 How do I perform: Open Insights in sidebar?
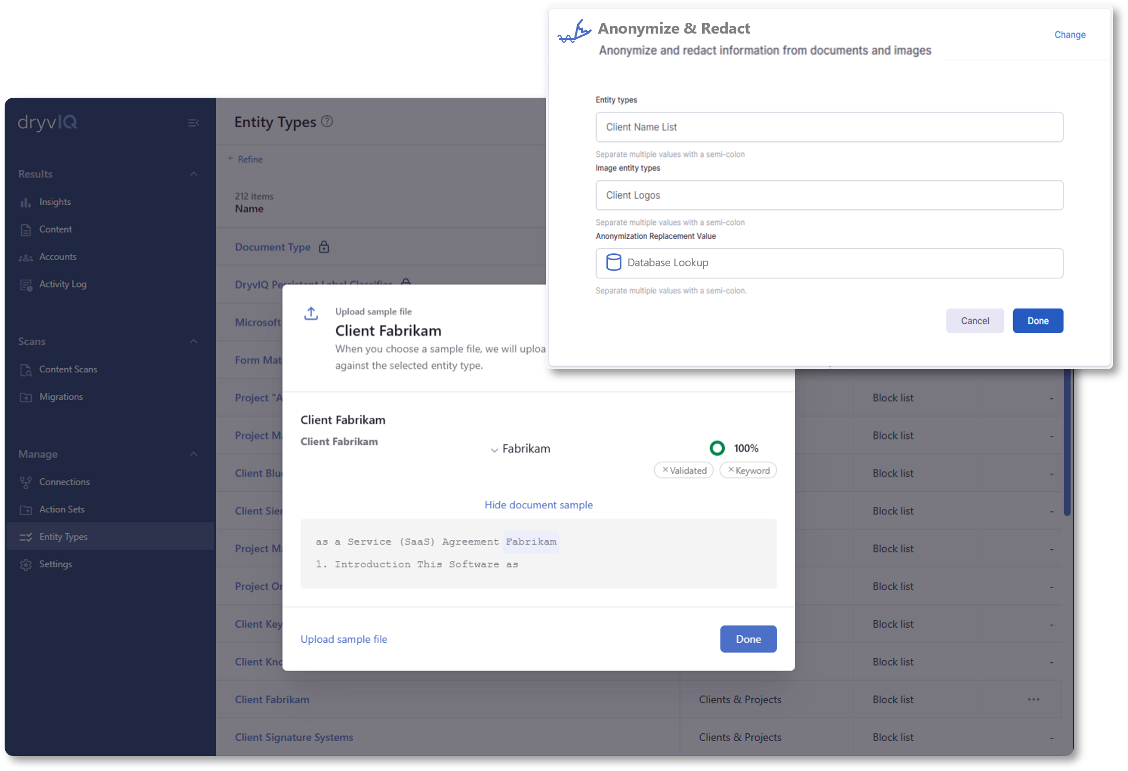tap(55, 202)
